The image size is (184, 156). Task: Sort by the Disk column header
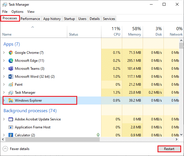tap(153, 32)
